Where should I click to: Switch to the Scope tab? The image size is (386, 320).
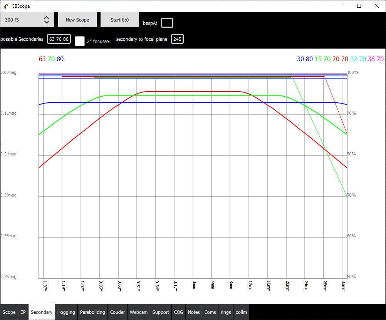[x=9, y=312]
